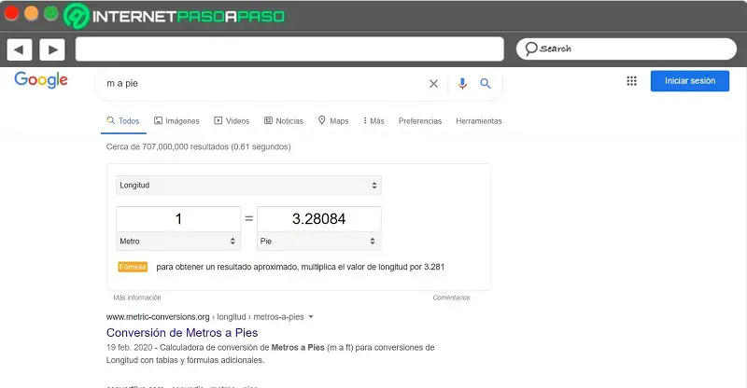Open Preferencias settings
The height and width of the screenshot is (388, 747).
(x=420, y=121)
